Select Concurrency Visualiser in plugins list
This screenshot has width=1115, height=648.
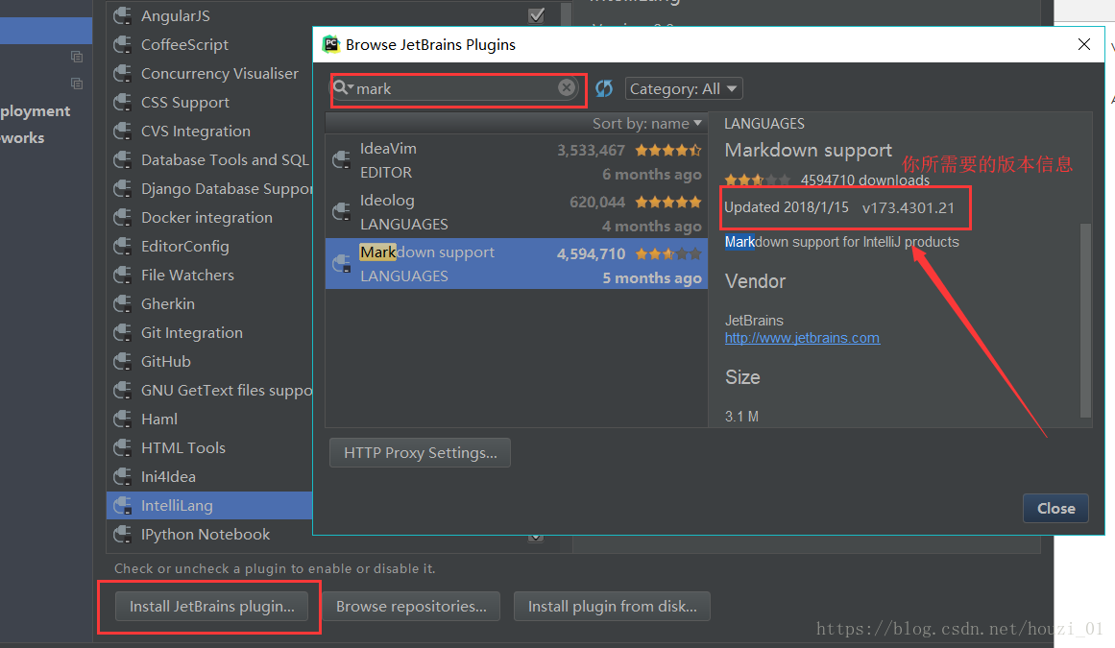click(209, 73)
